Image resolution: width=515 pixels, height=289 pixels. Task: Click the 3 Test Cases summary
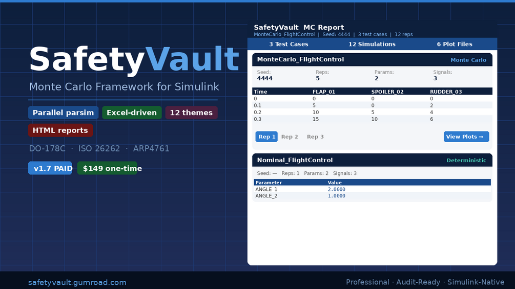[x=289, y=44]
